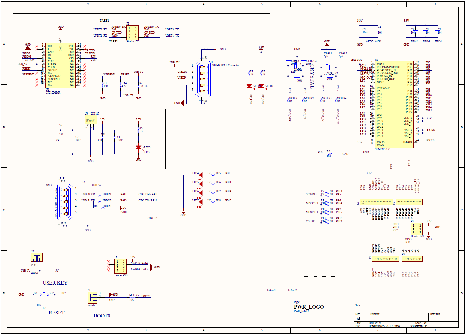Image resolution: width=466 pixels, height=335 pixels.
Task: Select the R19 10M resistor symbol
Action: tap(297, 76)
